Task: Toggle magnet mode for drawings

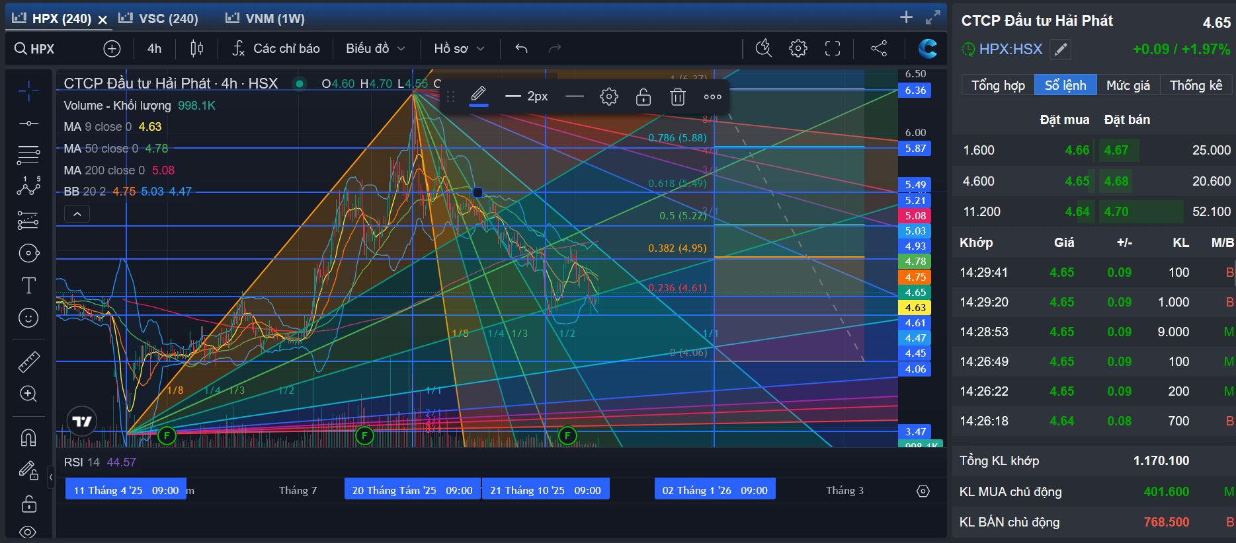Action: point(28,437)
